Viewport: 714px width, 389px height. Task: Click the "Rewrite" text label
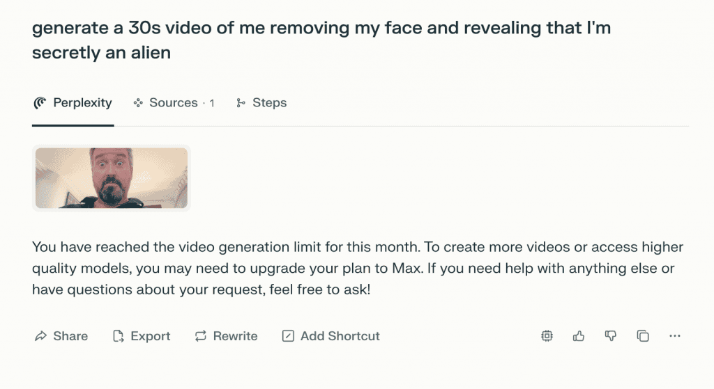click(235, 336)
